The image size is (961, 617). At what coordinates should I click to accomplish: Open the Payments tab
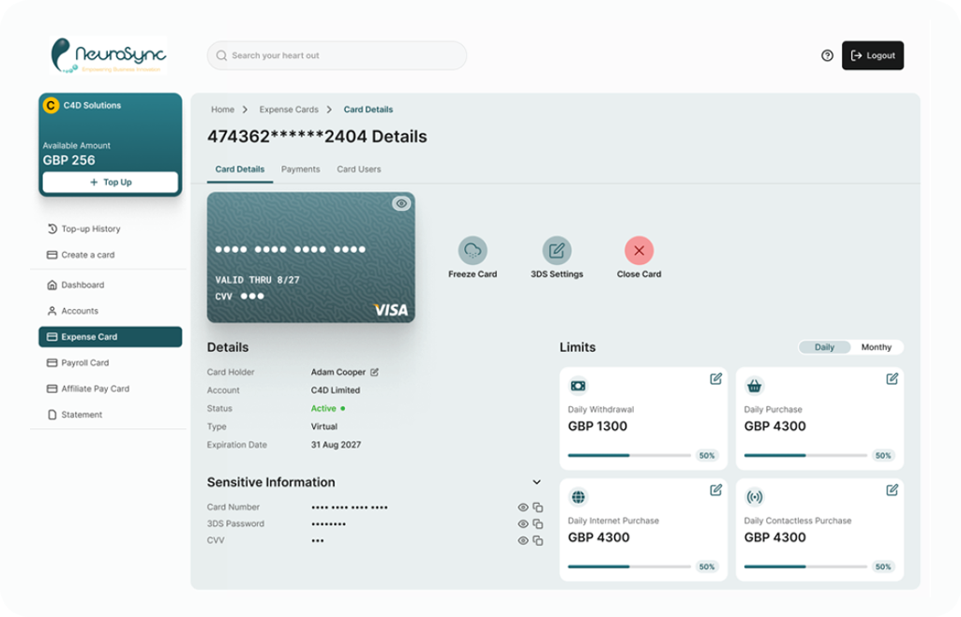[300, 169]
